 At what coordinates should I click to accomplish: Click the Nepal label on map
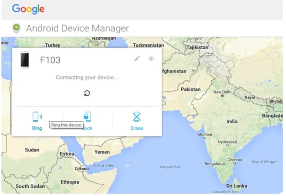(x=250, y=98)
